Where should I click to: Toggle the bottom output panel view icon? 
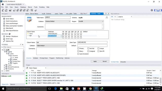click(158, 10)
